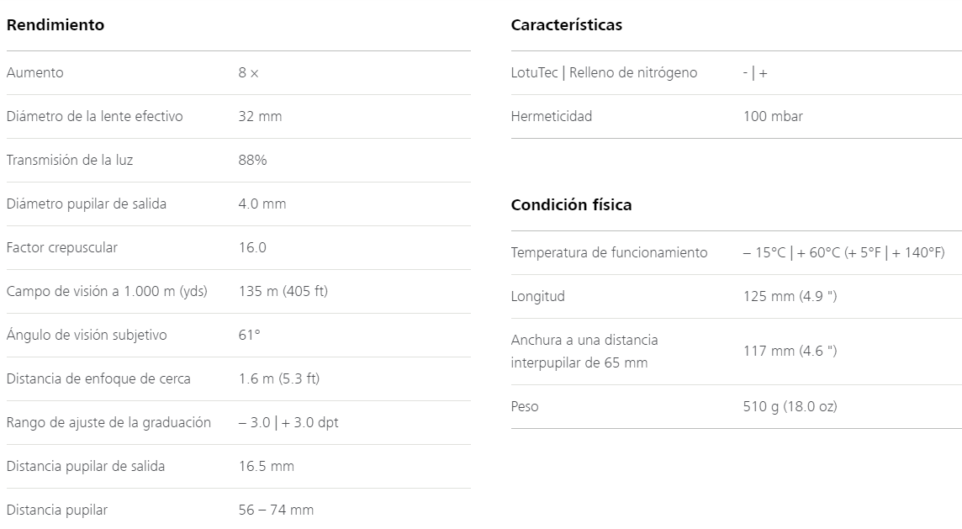Click the Rendimiento section heading
The image size is (962, 529).
click(55, 25)
